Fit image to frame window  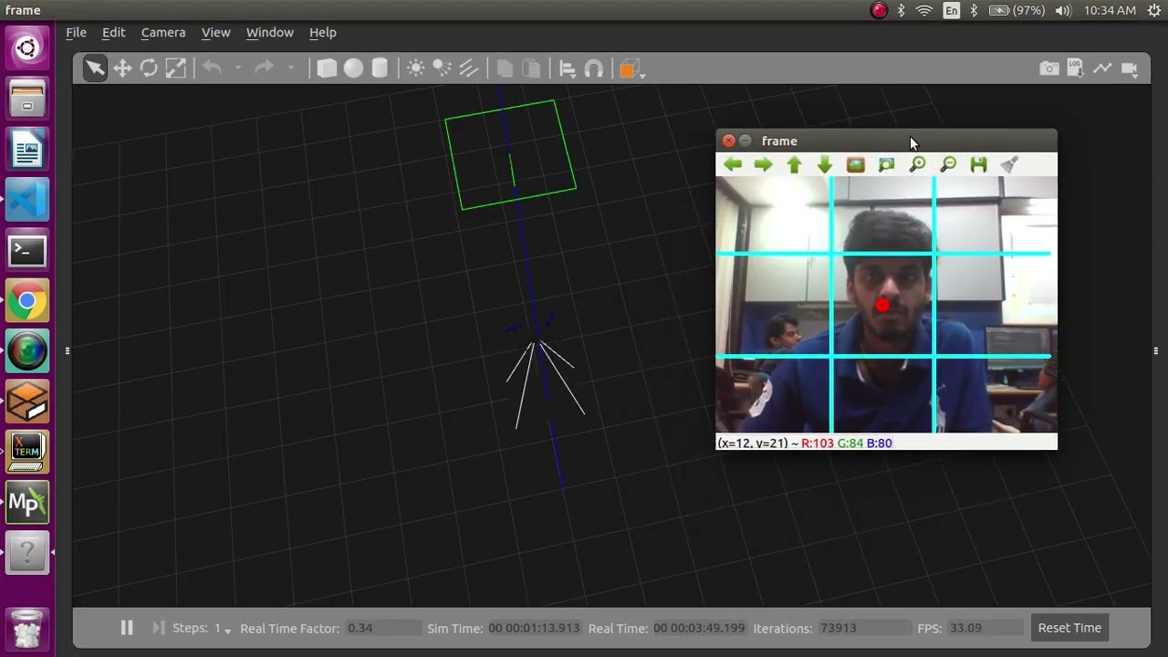[x=886, y=164]
